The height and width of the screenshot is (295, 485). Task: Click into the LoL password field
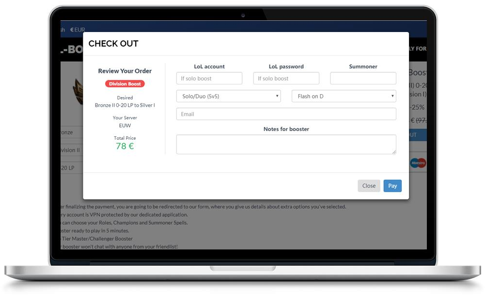(x=286, y=78)
